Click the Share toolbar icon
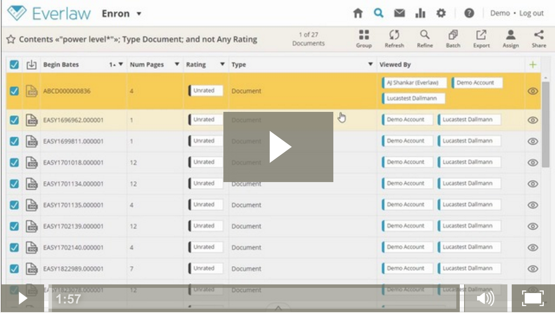The width and height of the screenshot is (555, 313). [x=539, y=39]
